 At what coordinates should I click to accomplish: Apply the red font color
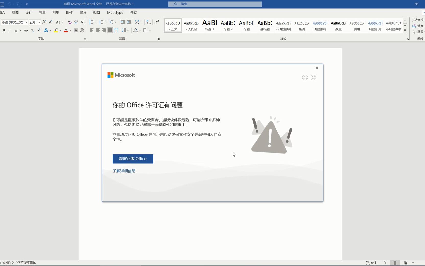pyautogui.click(x=66, y=30)
